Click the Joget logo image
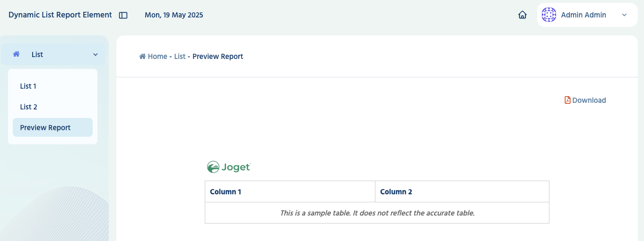The height and width of the screenshot is (241, 644). 229,167
